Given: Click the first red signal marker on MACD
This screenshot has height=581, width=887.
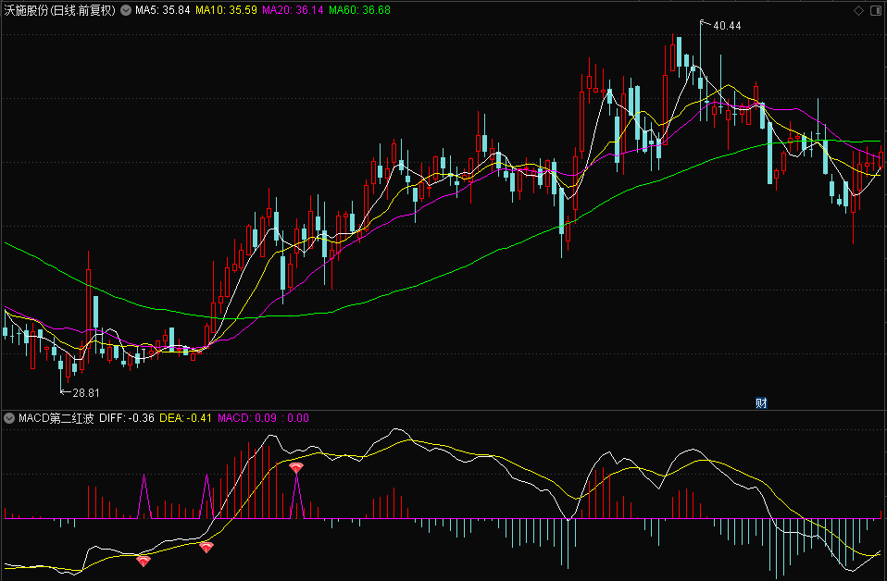Looking at the screenshot, I should 143,560.
